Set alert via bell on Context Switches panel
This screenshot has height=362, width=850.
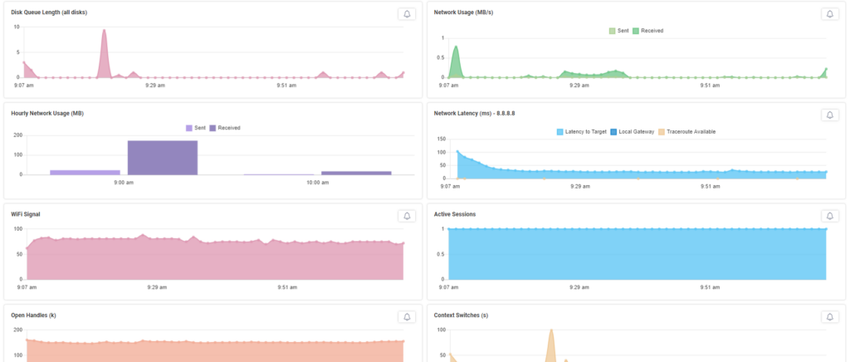tap(829, 316)
